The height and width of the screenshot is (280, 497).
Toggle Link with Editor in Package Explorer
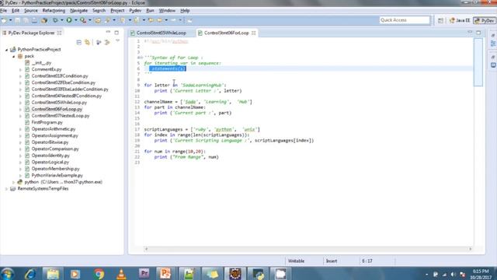click(x=87, y=42)
